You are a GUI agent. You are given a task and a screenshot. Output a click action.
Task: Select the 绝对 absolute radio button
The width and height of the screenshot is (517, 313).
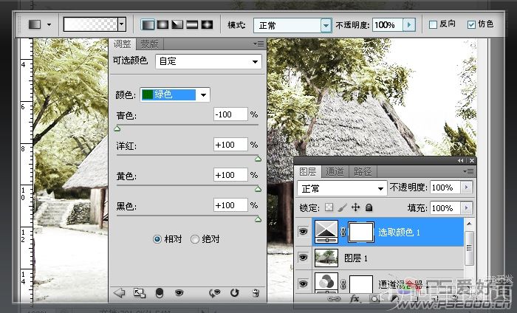(195, 239)
